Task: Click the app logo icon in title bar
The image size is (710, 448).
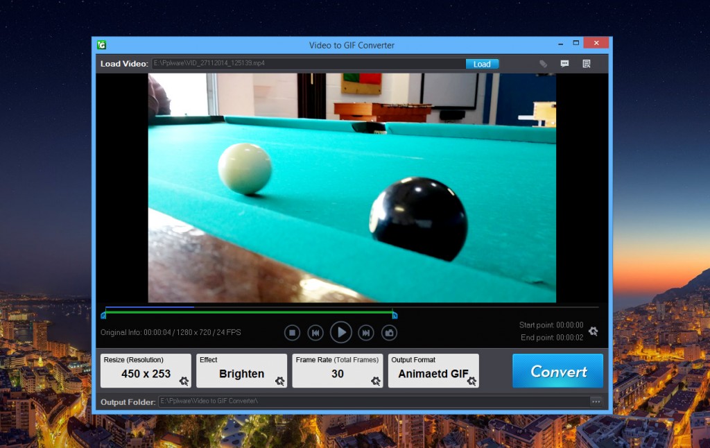Action: pos(101,45)
